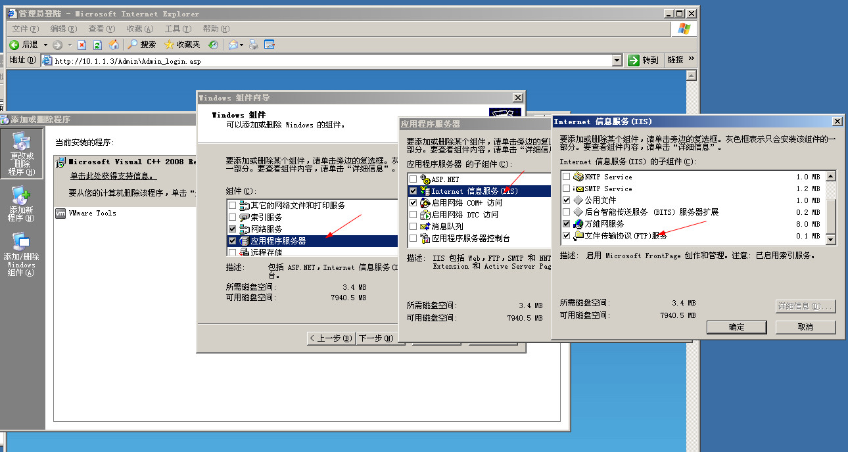Viewport: 848px width, 452px height.
Task: Open the 文件(F) menu
Action: (26, 29)
